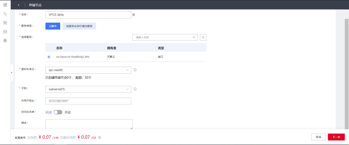The image size is (349, 145).
Task: Click the red 下一步 next button
Action: [336, 137]
